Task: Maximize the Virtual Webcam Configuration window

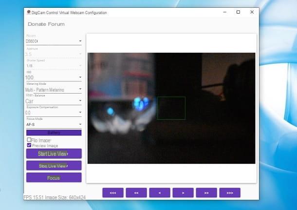Action: (238, 12)
